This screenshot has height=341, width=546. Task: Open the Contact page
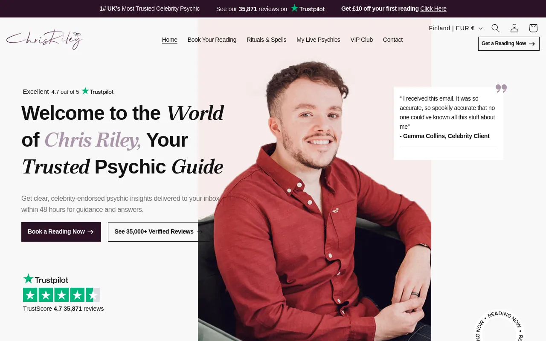(392, 40)
